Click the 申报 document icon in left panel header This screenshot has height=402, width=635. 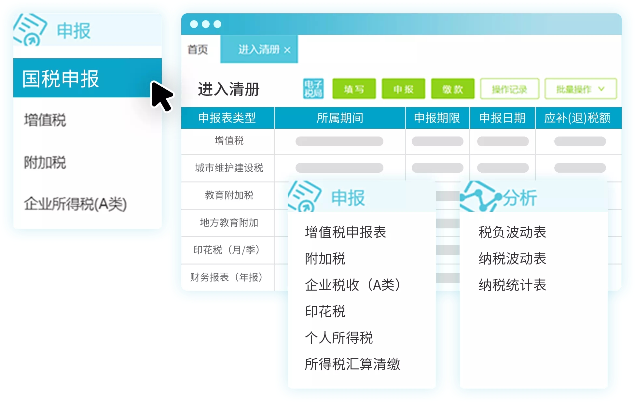click(x=30, y=30)
